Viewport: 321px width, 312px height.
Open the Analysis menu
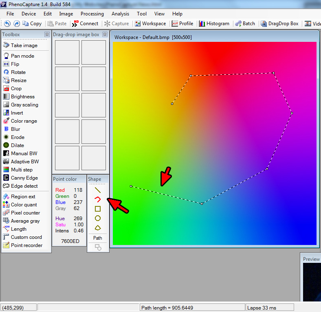click(x=120, y=14)
